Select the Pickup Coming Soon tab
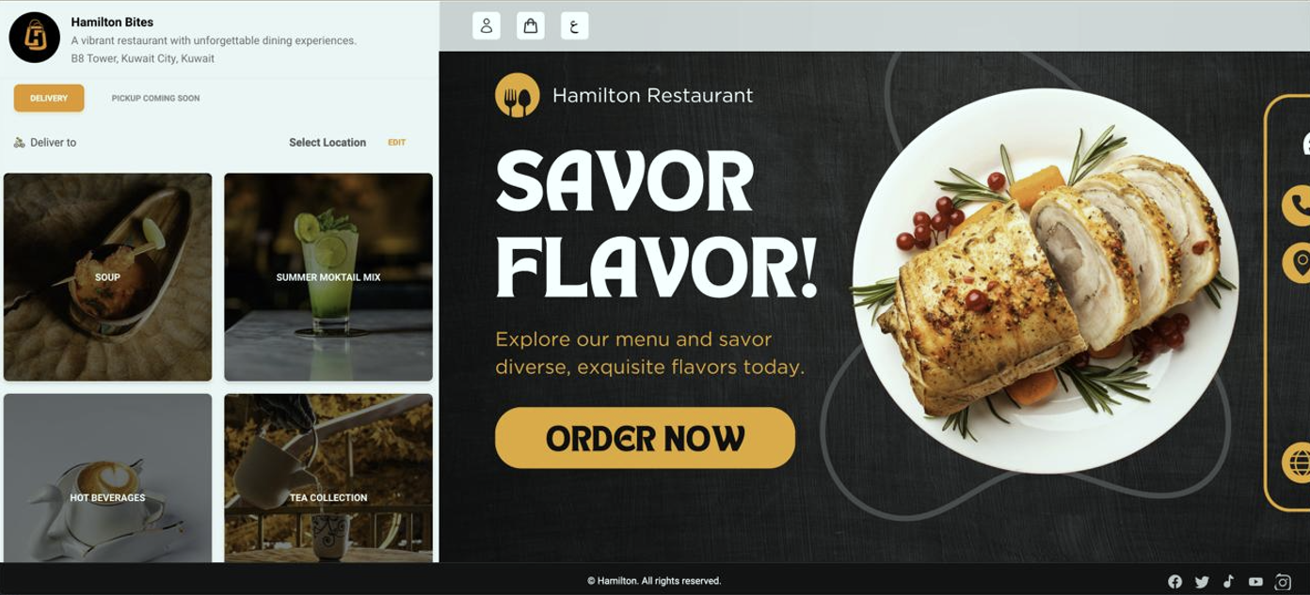Viewport: 1310px width, 595px height. coord(155,98)
